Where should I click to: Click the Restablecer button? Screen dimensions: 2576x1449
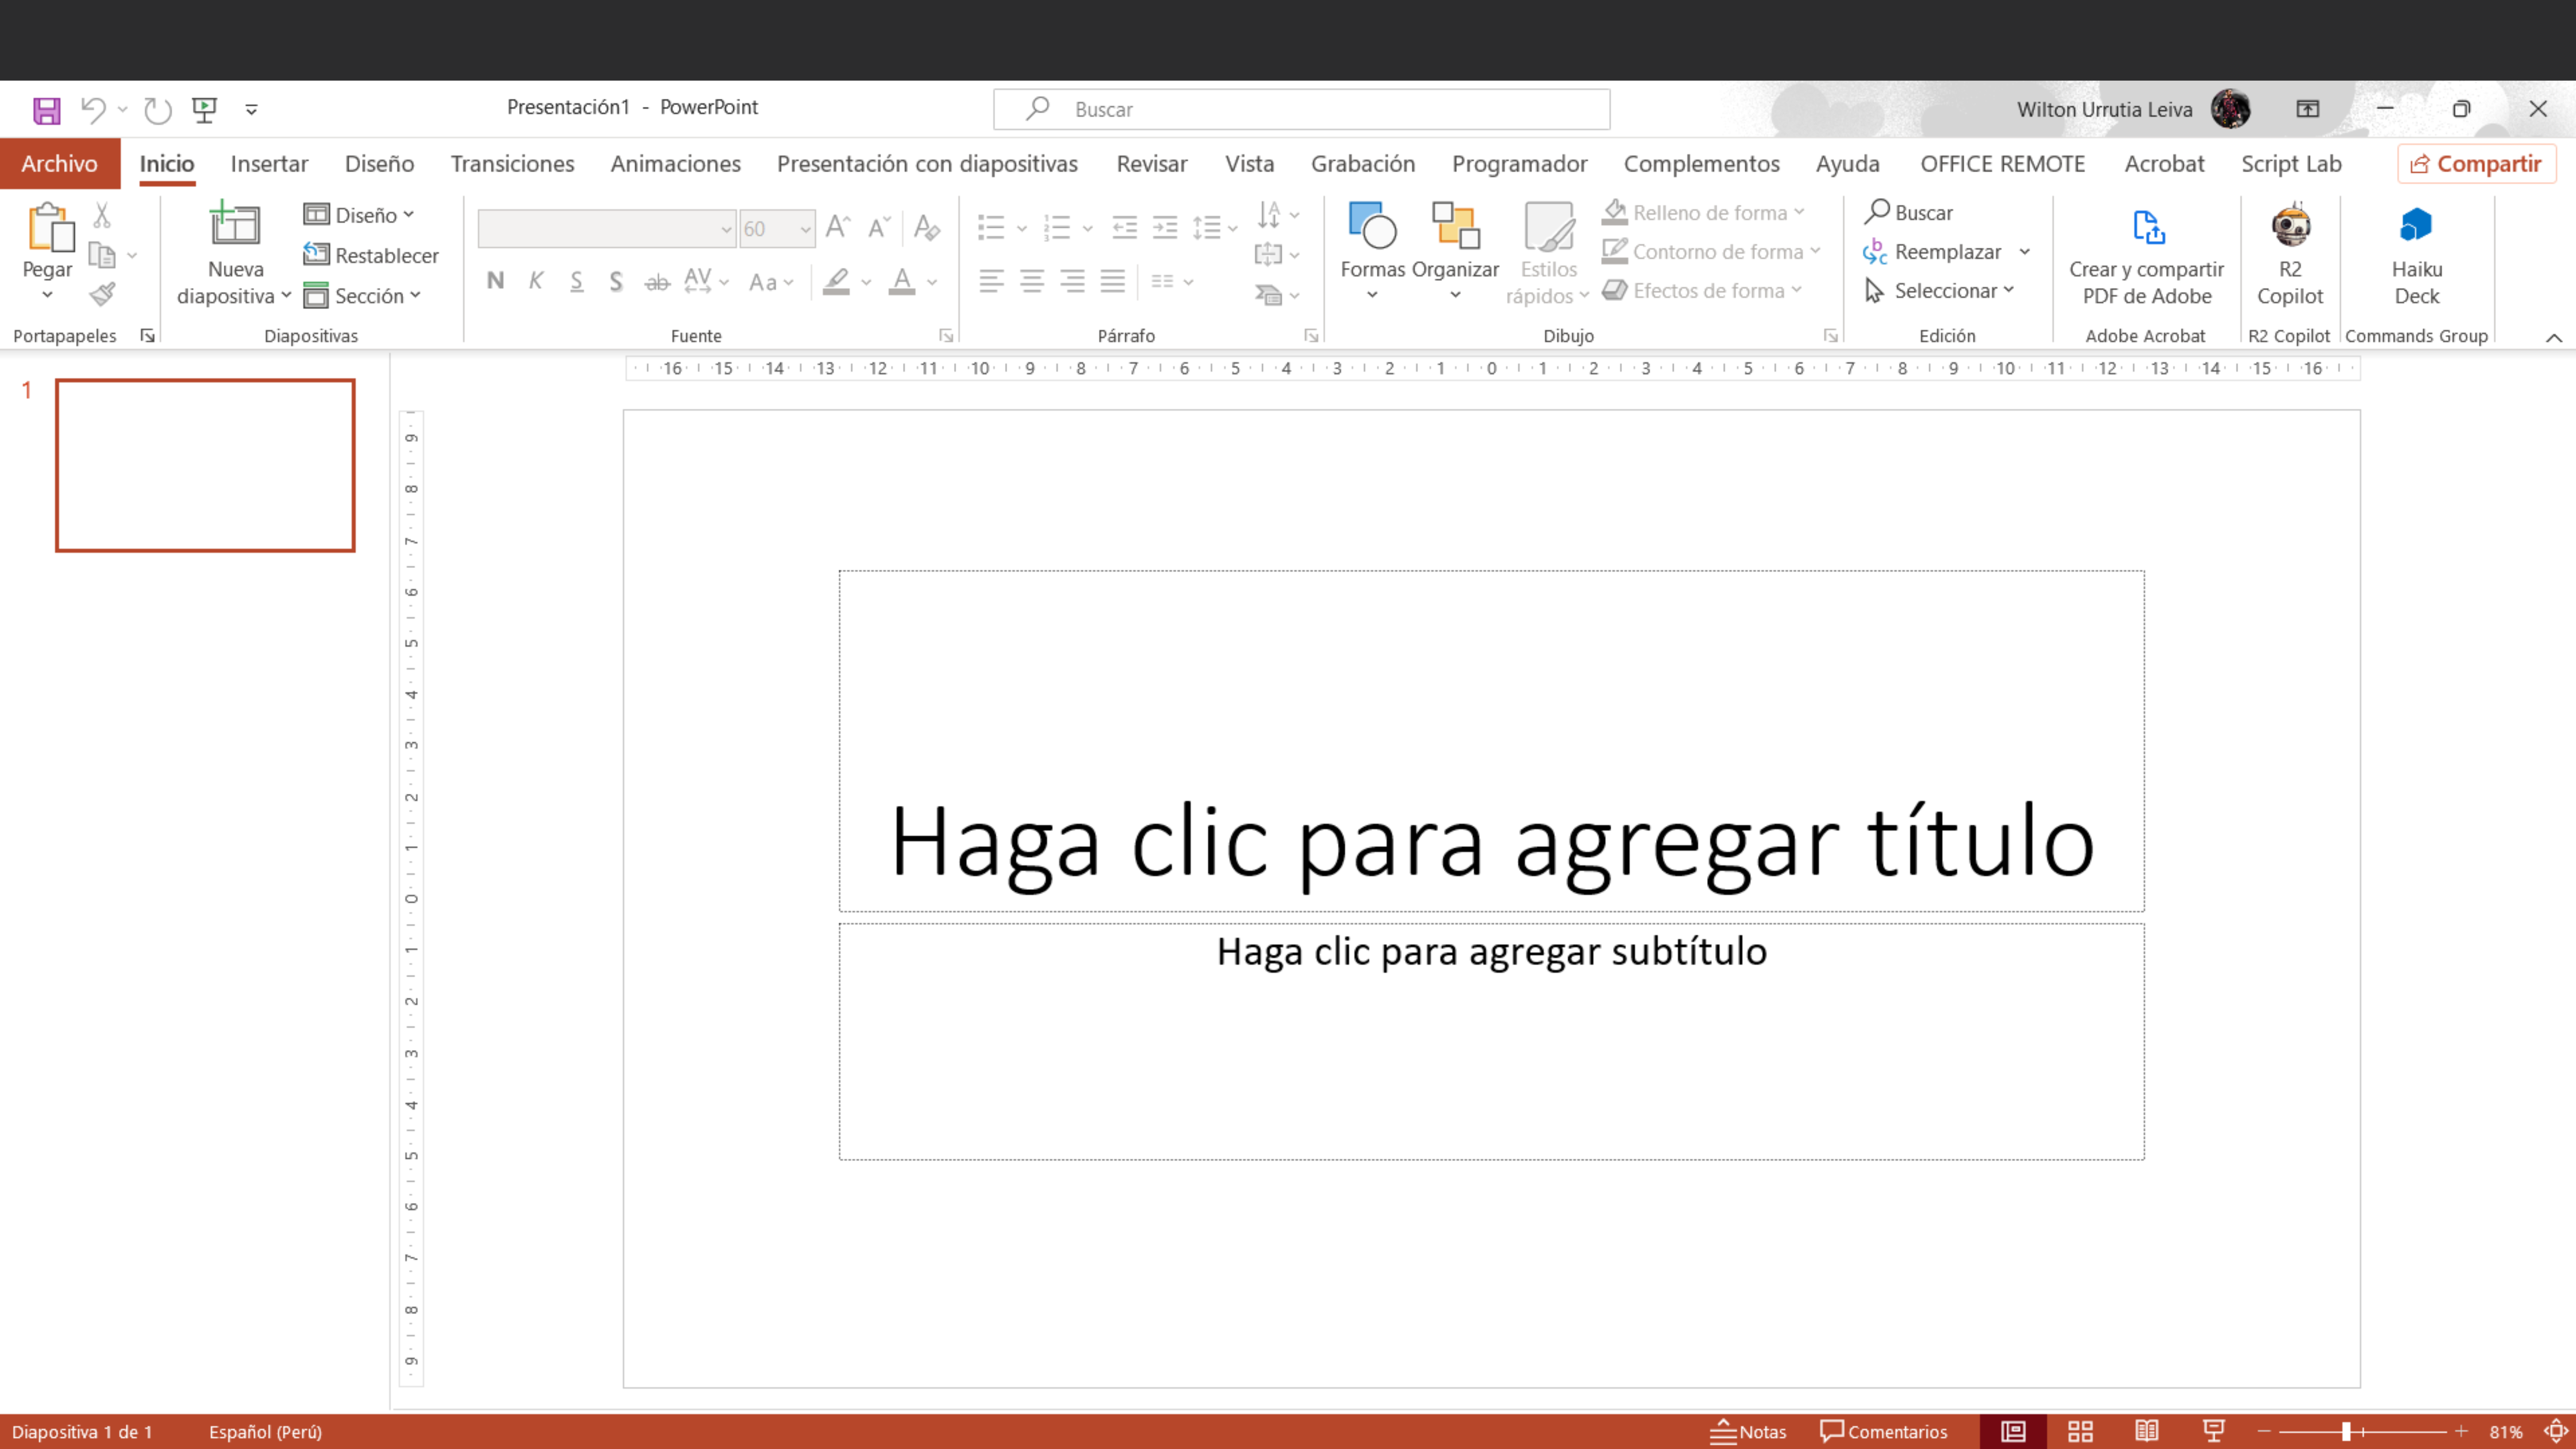(371, 255)
